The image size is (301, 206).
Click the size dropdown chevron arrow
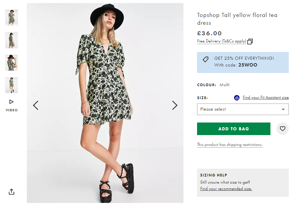pos(283,109)
